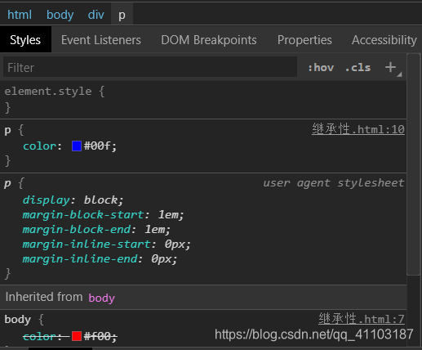
Task: Open source link 继承性.html:7
Action: pyautogui.click(x=362, y=319)
